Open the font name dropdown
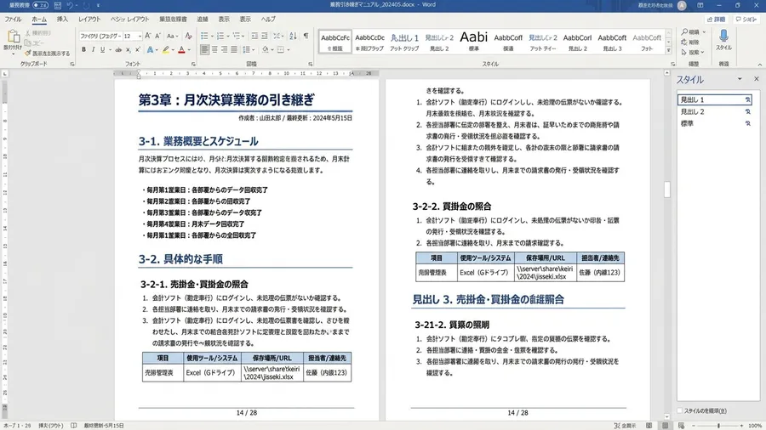766x430 pixels. point(120,36)
